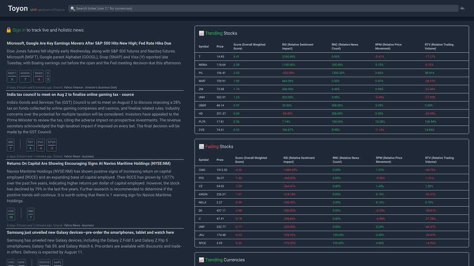Open the SNAP ticker badge
Screen dimensions: 474x266
pyautogui.click(x=39, y=76)
